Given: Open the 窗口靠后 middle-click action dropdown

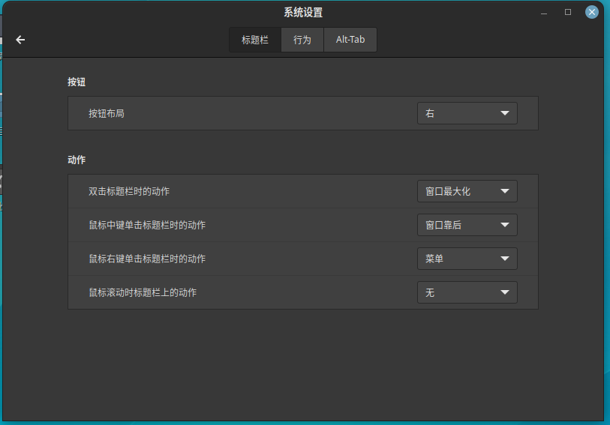Looking at the screenshot, I should pos(467,225).
